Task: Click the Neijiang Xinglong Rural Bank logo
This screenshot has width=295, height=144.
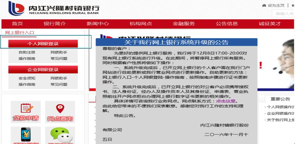Action: [54, 8]
